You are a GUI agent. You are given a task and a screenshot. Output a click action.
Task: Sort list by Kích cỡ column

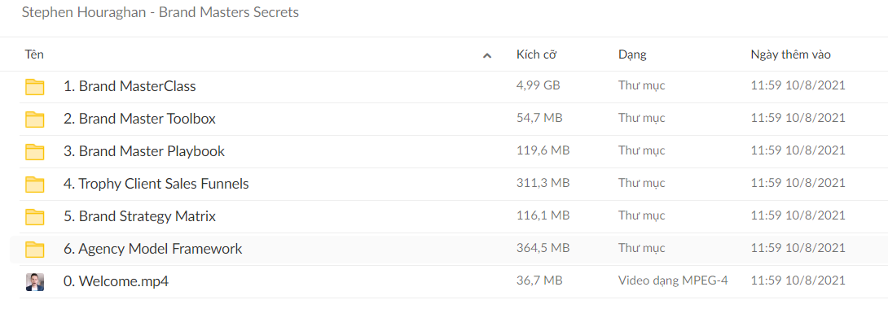click(536, 54)
